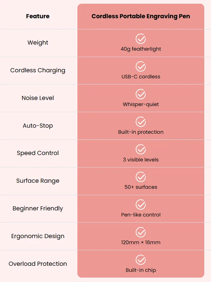Click the checkmark icon above Built-in chip
211x282 pixels.
(x=141, y=260)
